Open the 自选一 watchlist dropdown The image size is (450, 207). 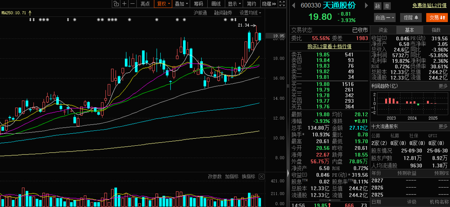point(385,17)
